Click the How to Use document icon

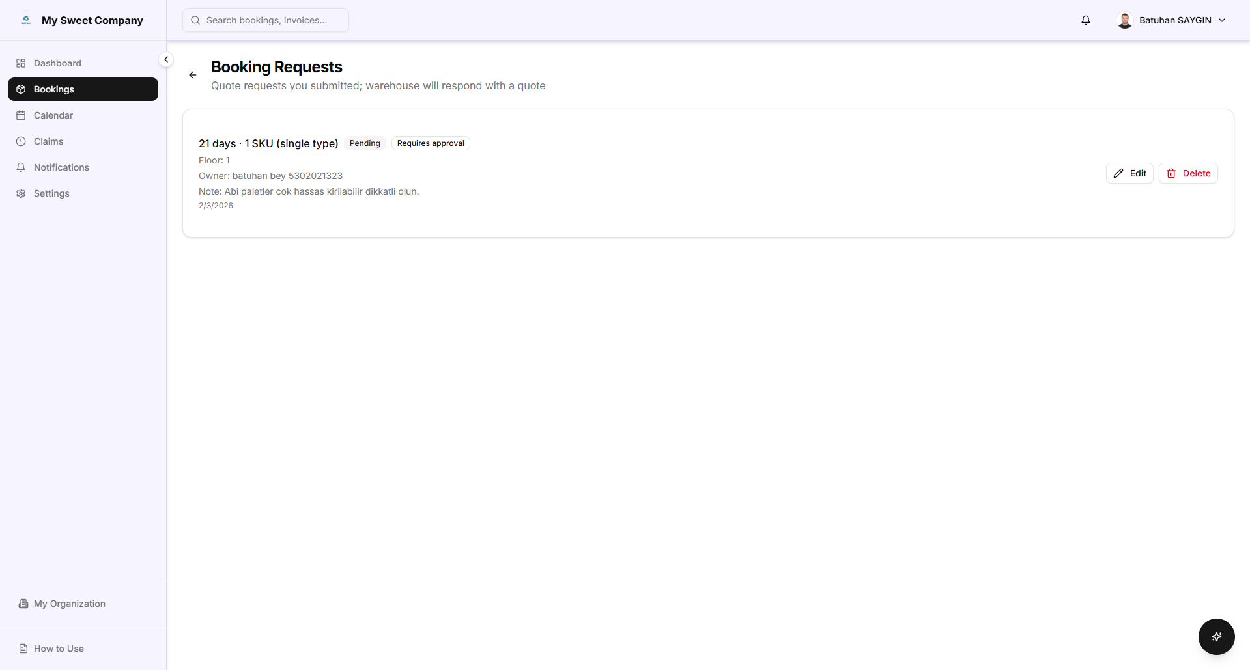pos(23,649)
